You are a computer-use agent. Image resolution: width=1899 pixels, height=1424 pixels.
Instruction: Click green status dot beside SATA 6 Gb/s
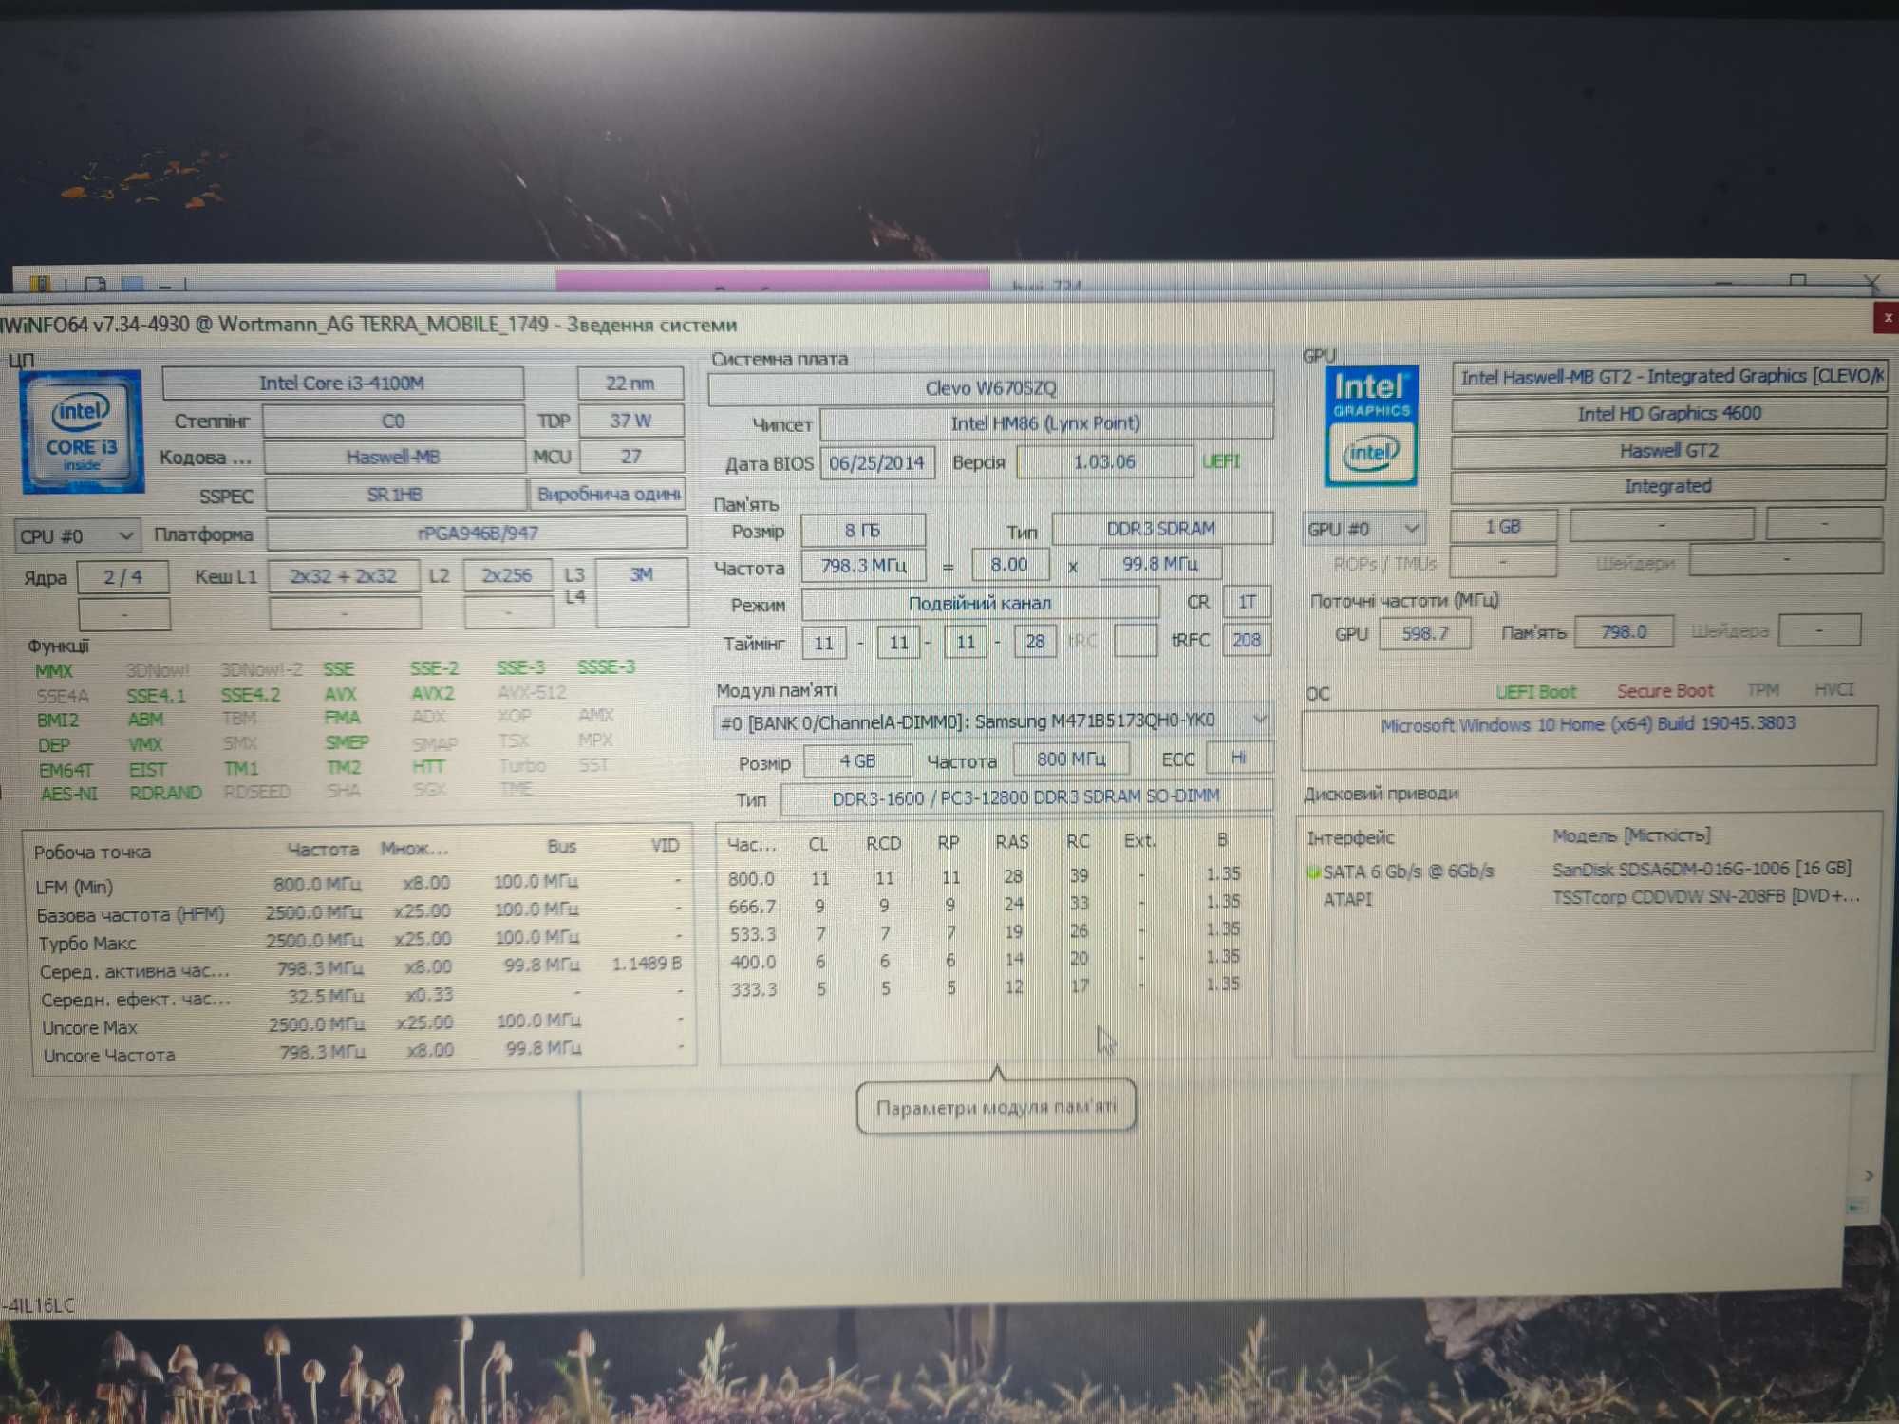coord(1313,871)
